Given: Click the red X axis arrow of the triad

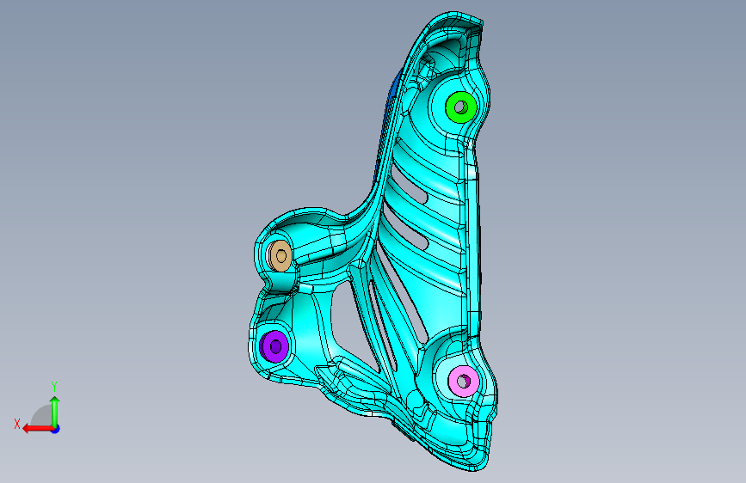Looking at the screenshot, I should [38, 429].
